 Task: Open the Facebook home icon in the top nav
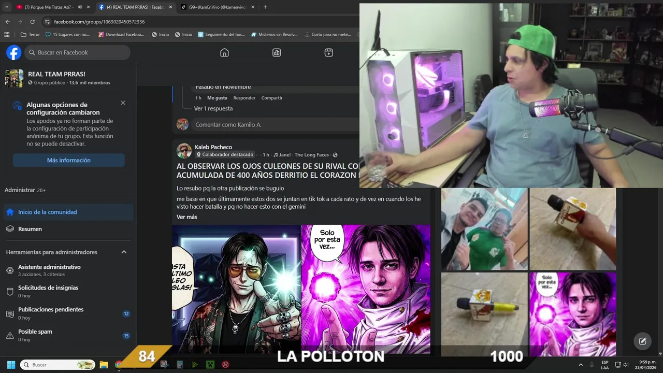(224, 52)
